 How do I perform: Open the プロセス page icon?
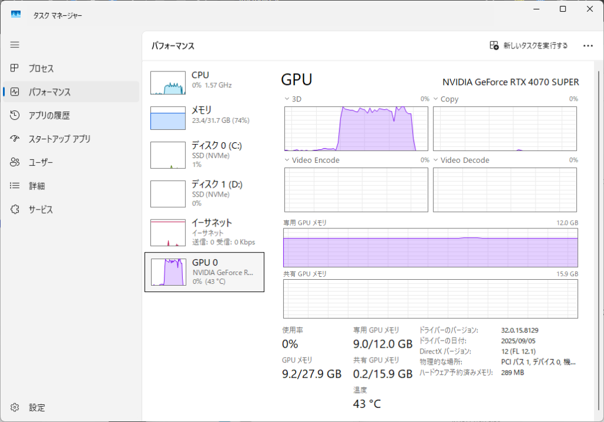click(x=15, y=68)
